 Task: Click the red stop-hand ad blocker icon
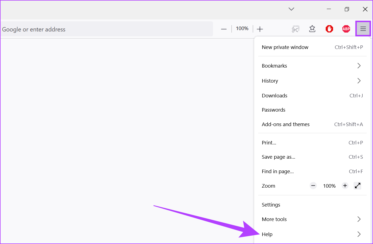(x=329, y=29)
